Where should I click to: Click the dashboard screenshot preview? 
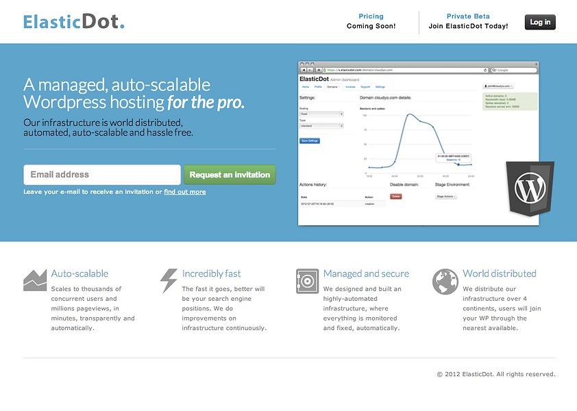[419, 143]
